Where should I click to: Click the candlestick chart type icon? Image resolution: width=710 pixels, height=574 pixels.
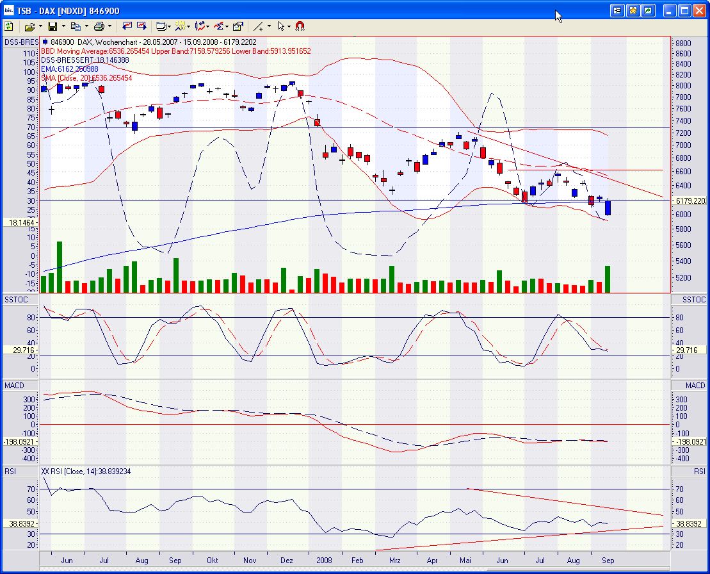(x=200, y=26)
